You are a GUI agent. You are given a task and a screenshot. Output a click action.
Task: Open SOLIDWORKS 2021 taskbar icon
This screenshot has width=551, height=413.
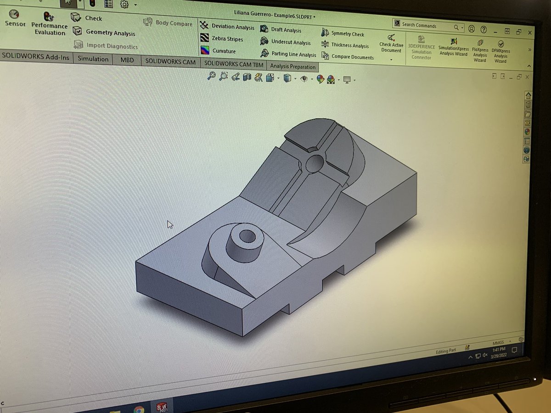(x=162, y=408)
